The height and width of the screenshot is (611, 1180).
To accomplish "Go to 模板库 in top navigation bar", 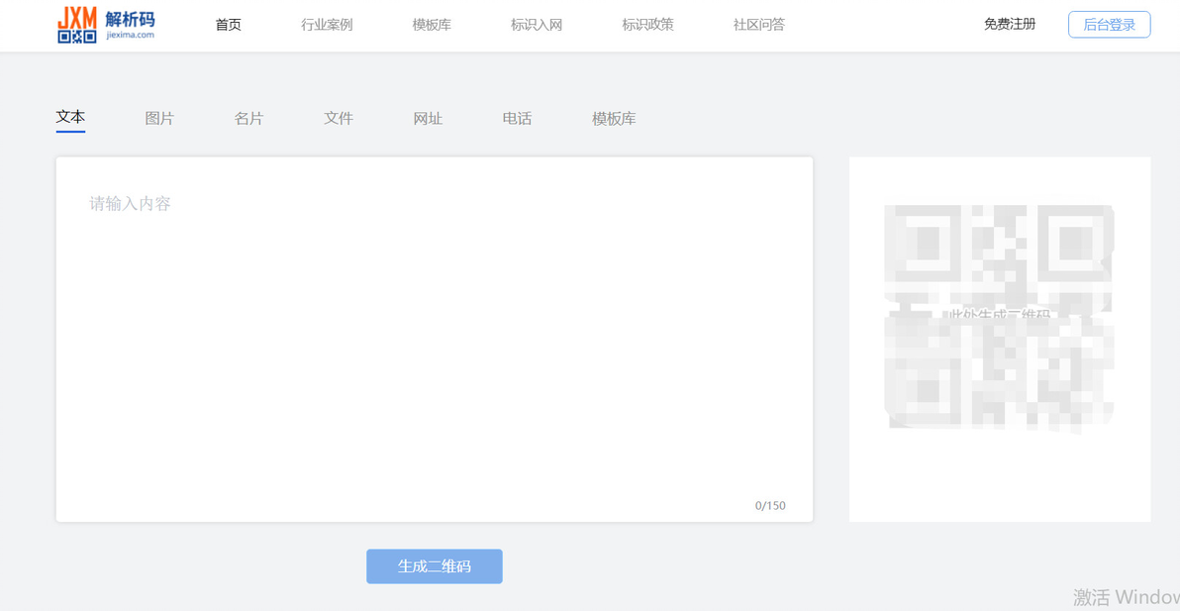I will point(432,25).
